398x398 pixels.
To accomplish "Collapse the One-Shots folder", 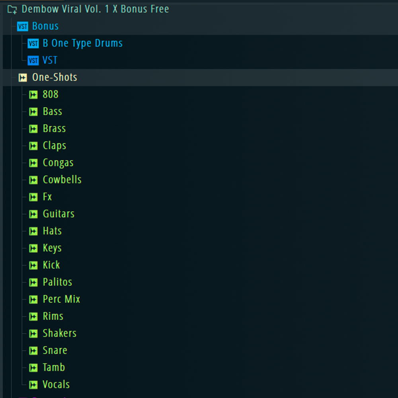I will point(54,77).
